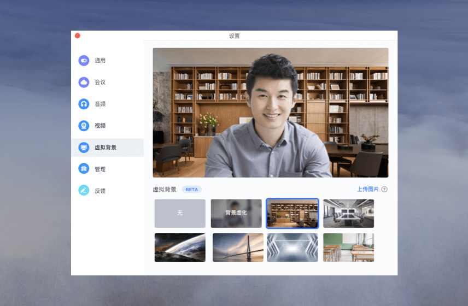Click the Meeting (会议) cloud icon
The width and height of the screenshot is (468, 306).
(x=84, y=82)
